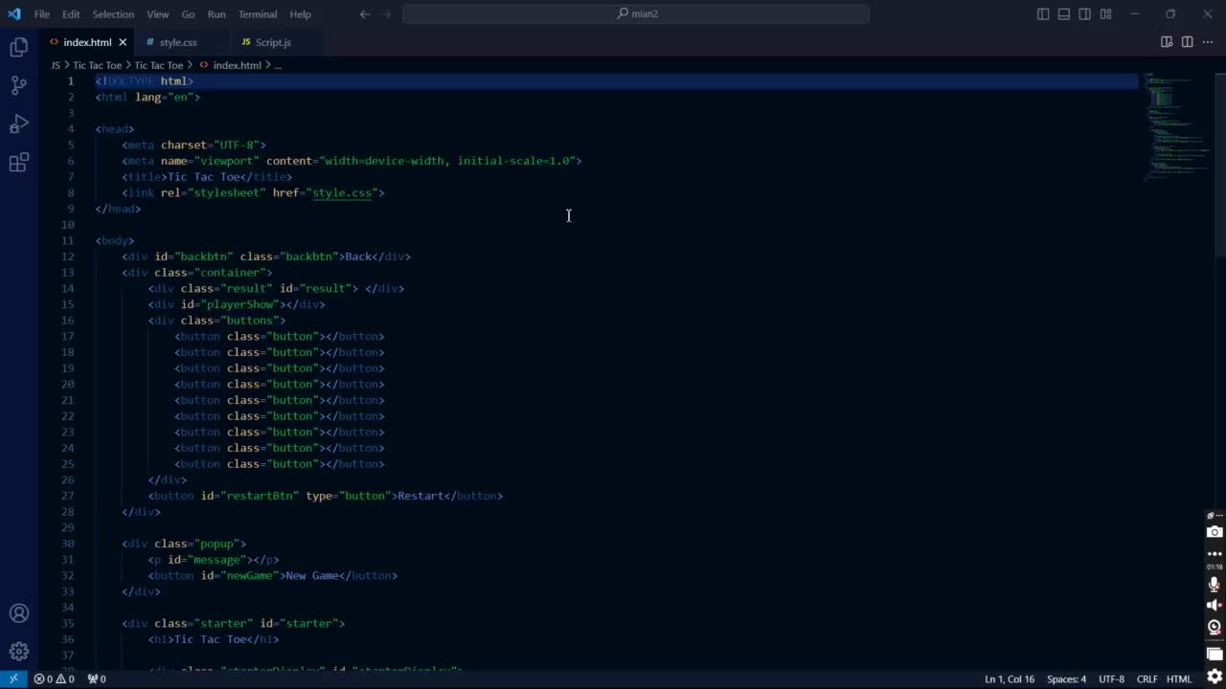The image size is (1226, 689).
Task: Expand the breadcrumb ellipsis symbol item
Action: click(278, 65)
